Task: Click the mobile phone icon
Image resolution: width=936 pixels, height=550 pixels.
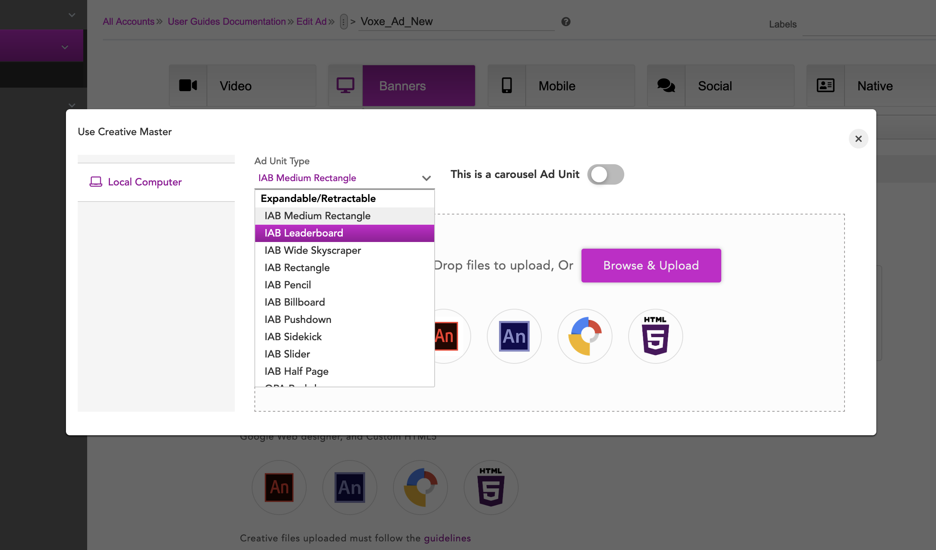Action: (506, 86)
